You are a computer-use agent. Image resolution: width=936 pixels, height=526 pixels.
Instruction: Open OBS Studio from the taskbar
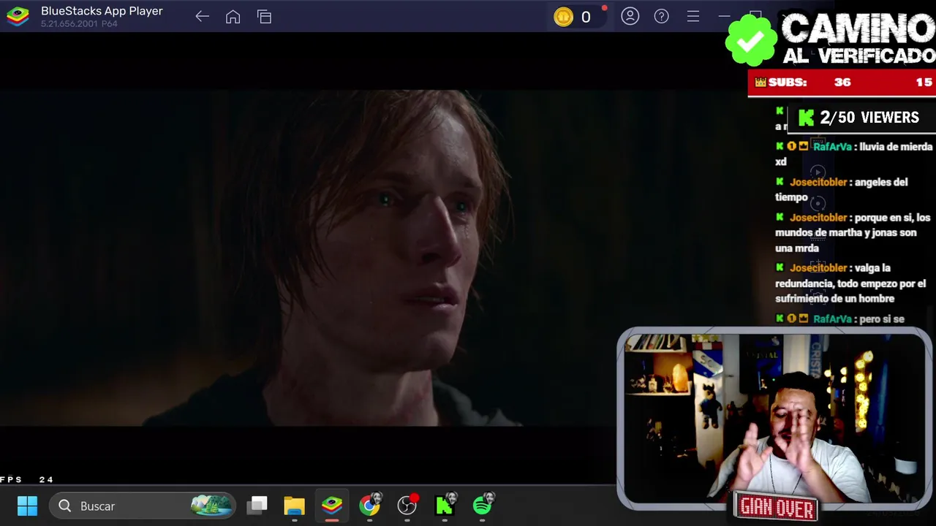407,505
